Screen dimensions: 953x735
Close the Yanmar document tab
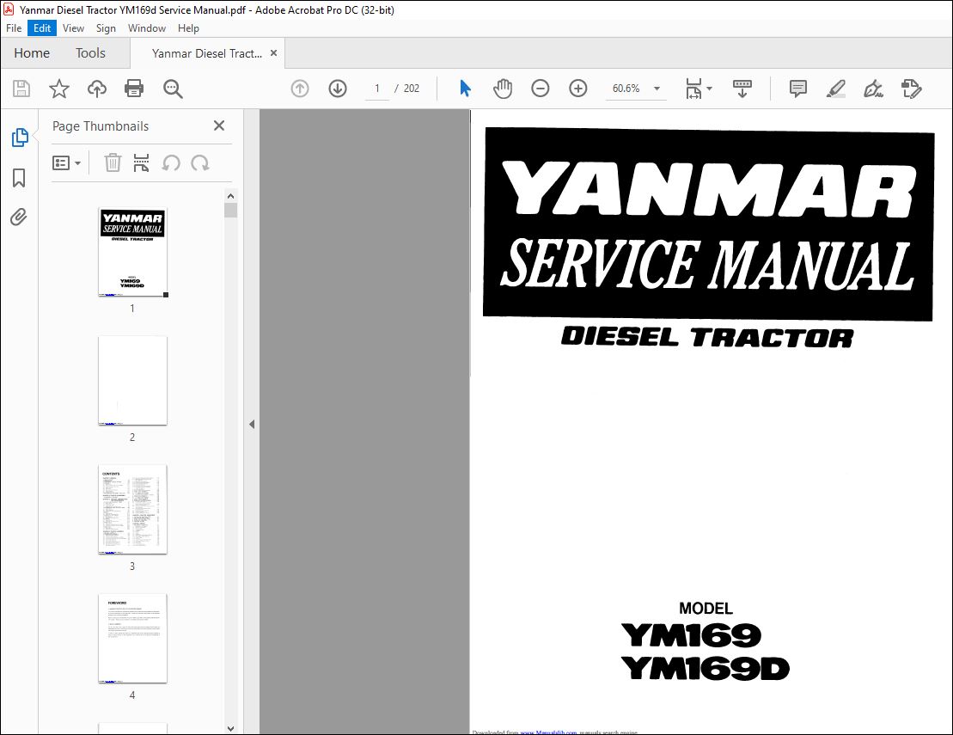click(273, 53)
